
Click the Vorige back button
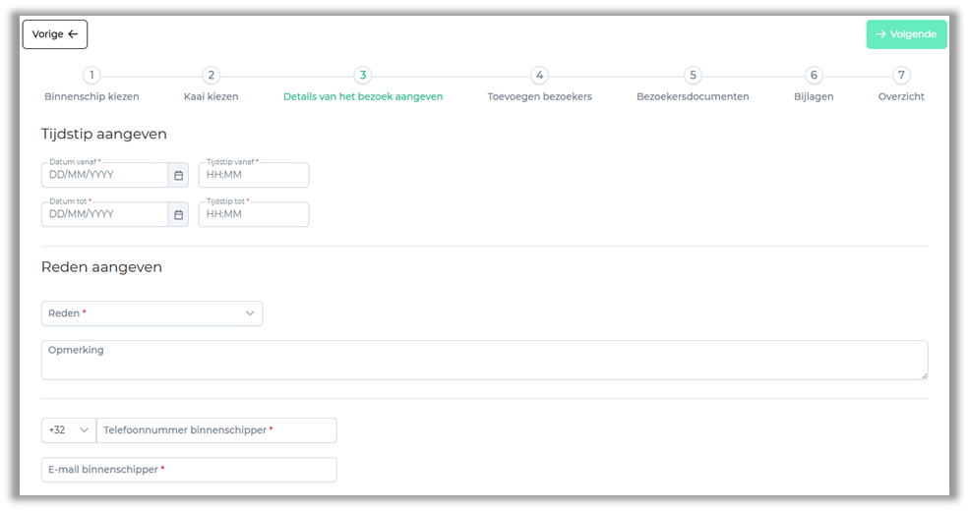[55, 34]
